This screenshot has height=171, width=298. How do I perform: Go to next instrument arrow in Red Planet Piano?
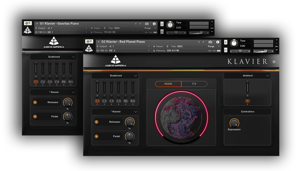tap(203, 42)
